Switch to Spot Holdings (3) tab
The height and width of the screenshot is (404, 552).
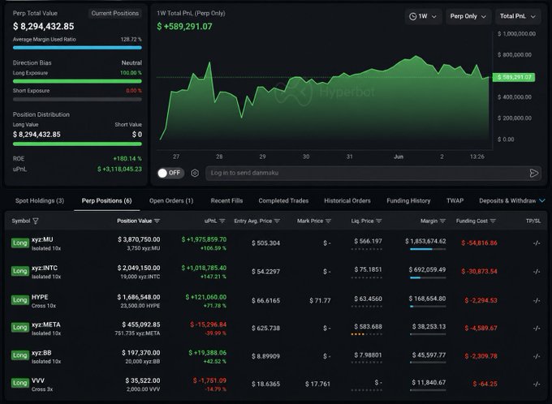coord(40,200)
